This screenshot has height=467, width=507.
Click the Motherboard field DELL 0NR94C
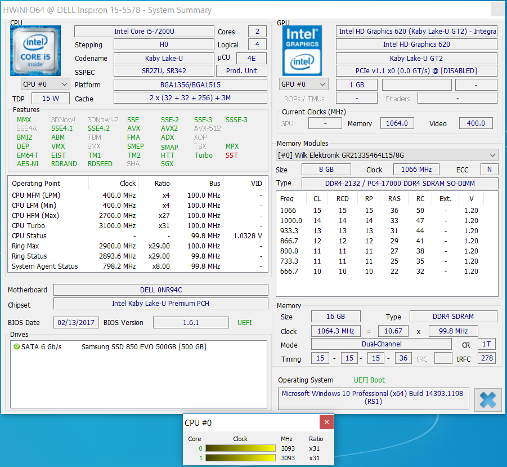tap(161, 290)
